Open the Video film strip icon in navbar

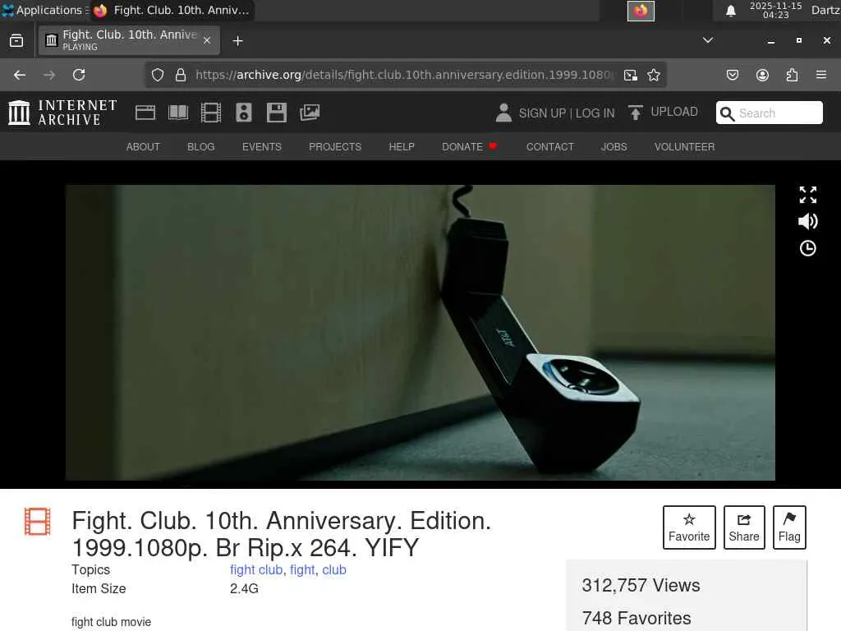point(211,113)
